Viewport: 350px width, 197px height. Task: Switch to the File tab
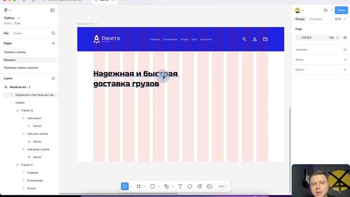coord(6,33)
